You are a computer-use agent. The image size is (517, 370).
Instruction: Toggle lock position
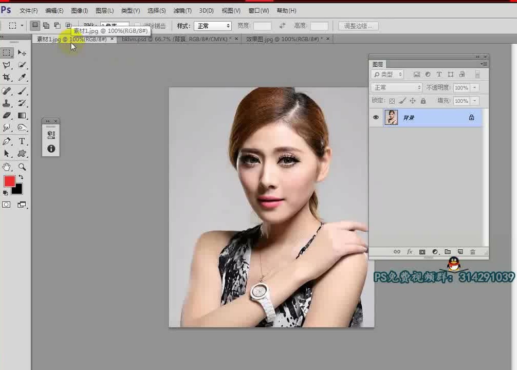[413, 101]
